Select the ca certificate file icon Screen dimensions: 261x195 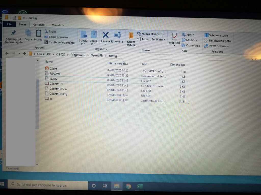click(x=47, y=99)
